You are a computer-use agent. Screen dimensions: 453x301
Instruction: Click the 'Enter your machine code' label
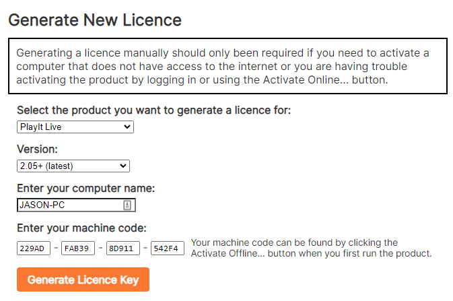point(81,228)
